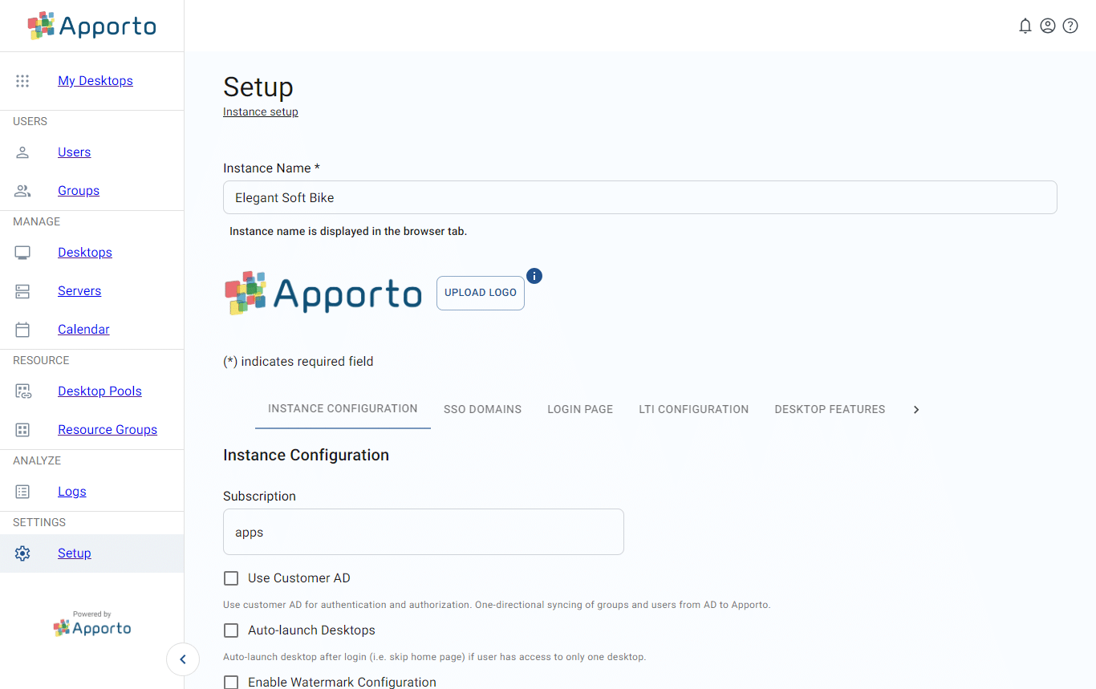The height and width of the screenshot is (689, 1096).
Task: Open the notifications bell icon
Action: point(1025,26)
